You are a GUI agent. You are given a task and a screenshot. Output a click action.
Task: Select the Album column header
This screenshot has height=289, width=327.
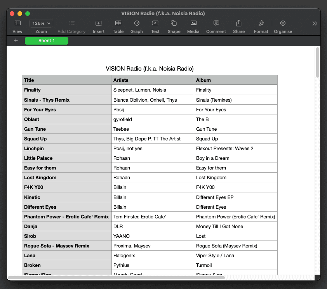[x=236, y=80]
